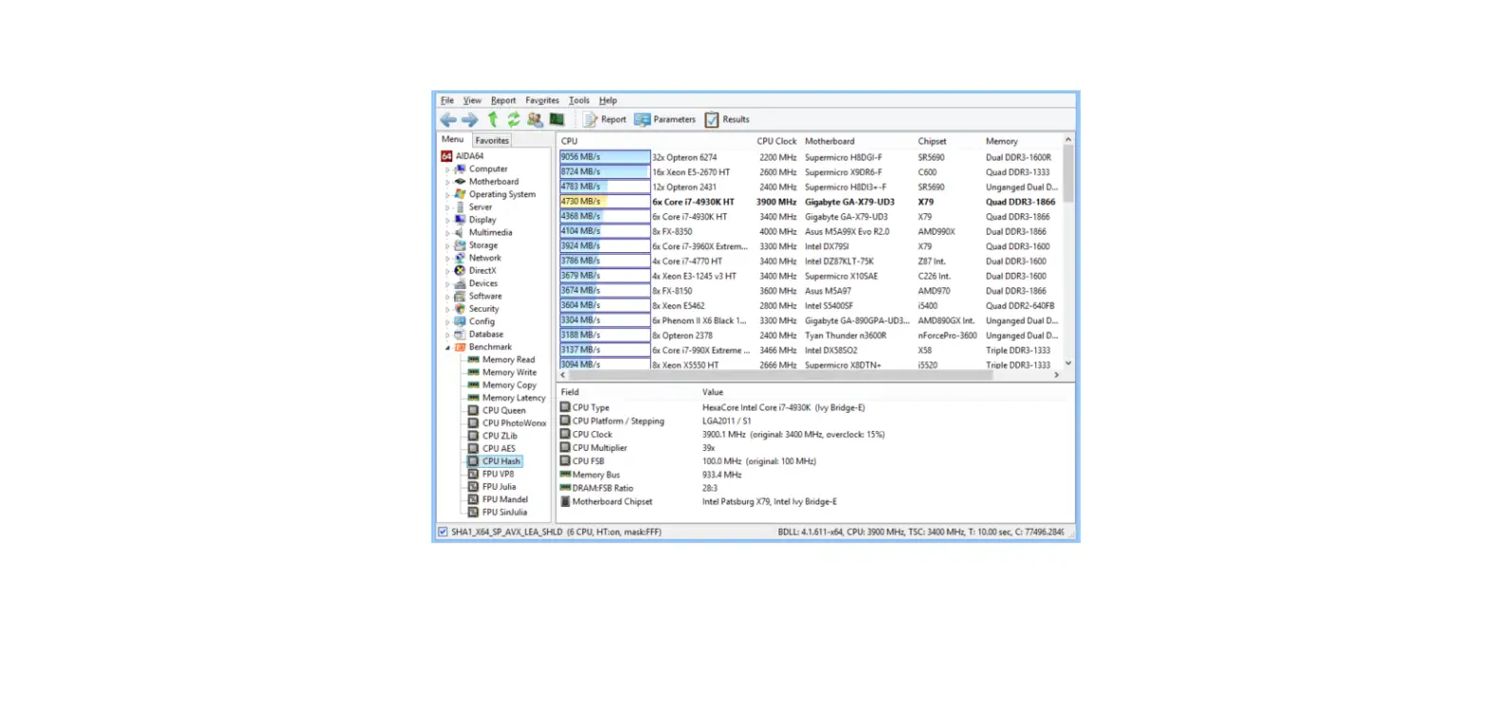Select the Security tree item
This screenshot has width=1492, height=702.
(x=483, y=308)
